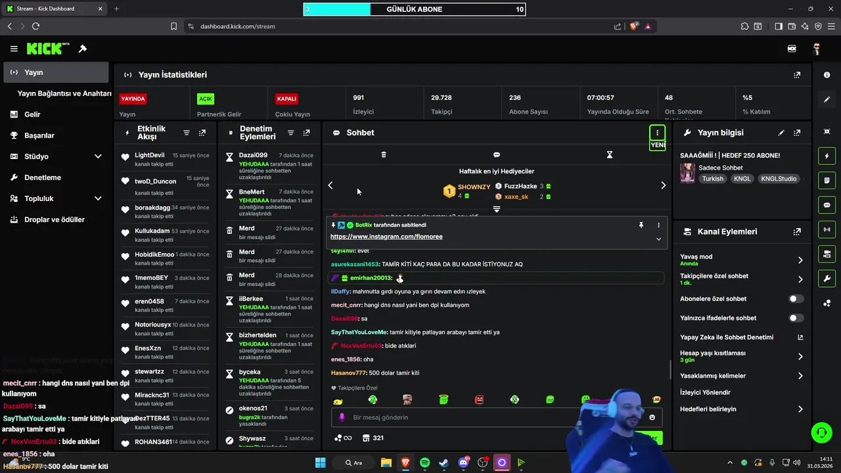841x473 pixels.
Task: Open the notes widget in right sidebar
Action: pos(827,181)
